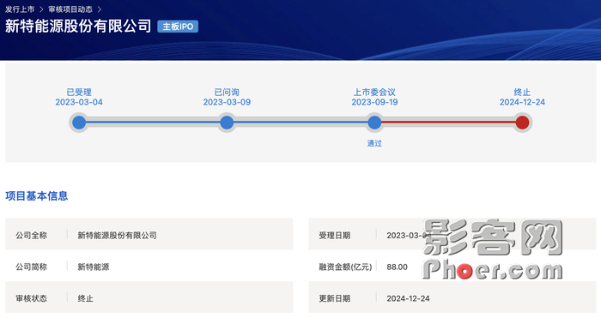Click the 公司全称 value 新特能源股份有限公司

coord(118,236)
